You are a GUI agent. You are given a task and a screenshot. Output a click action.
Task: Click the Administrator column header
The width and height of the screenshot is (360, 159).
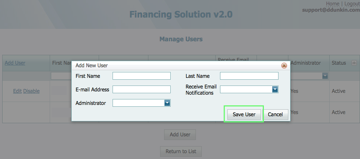(306, 63)
